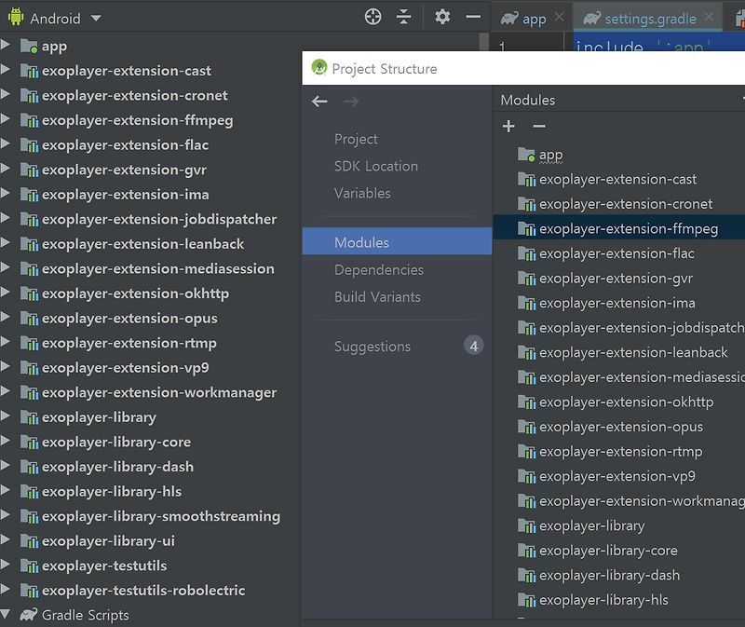
Task: Collapse the Gradle Scripts node
Action: [x=7, y=615]
